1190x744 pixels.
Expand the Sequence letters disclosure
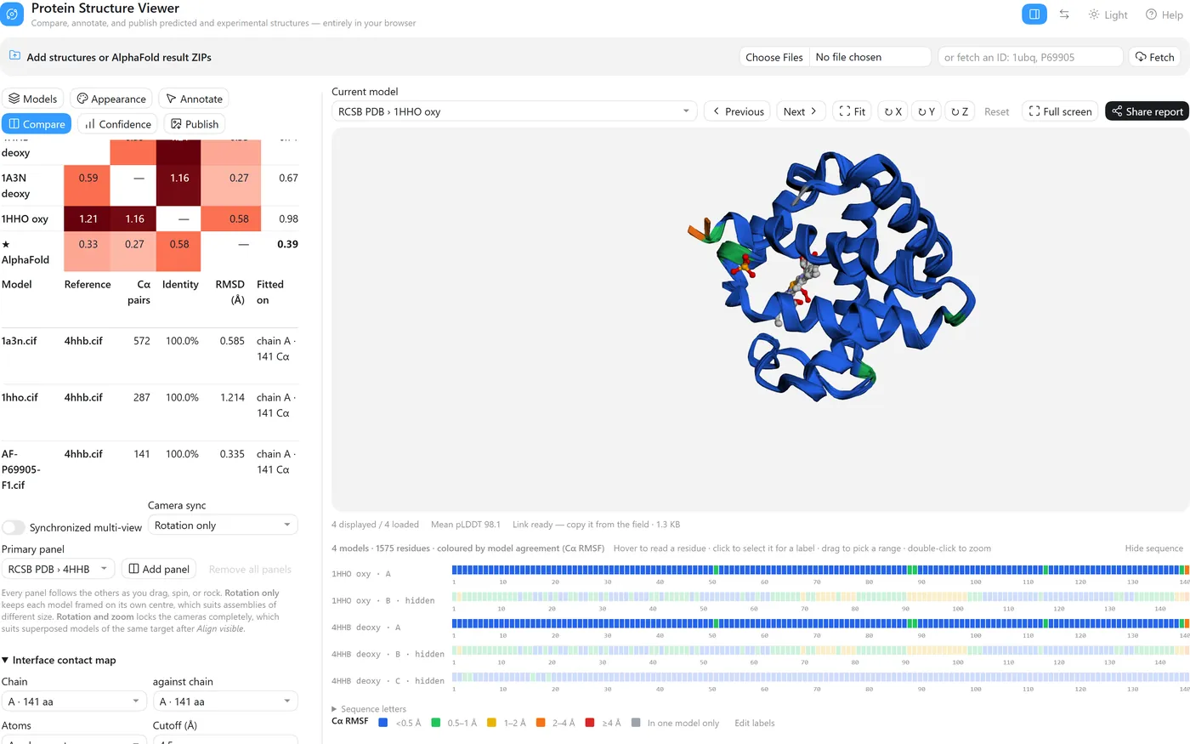[369, 708]
